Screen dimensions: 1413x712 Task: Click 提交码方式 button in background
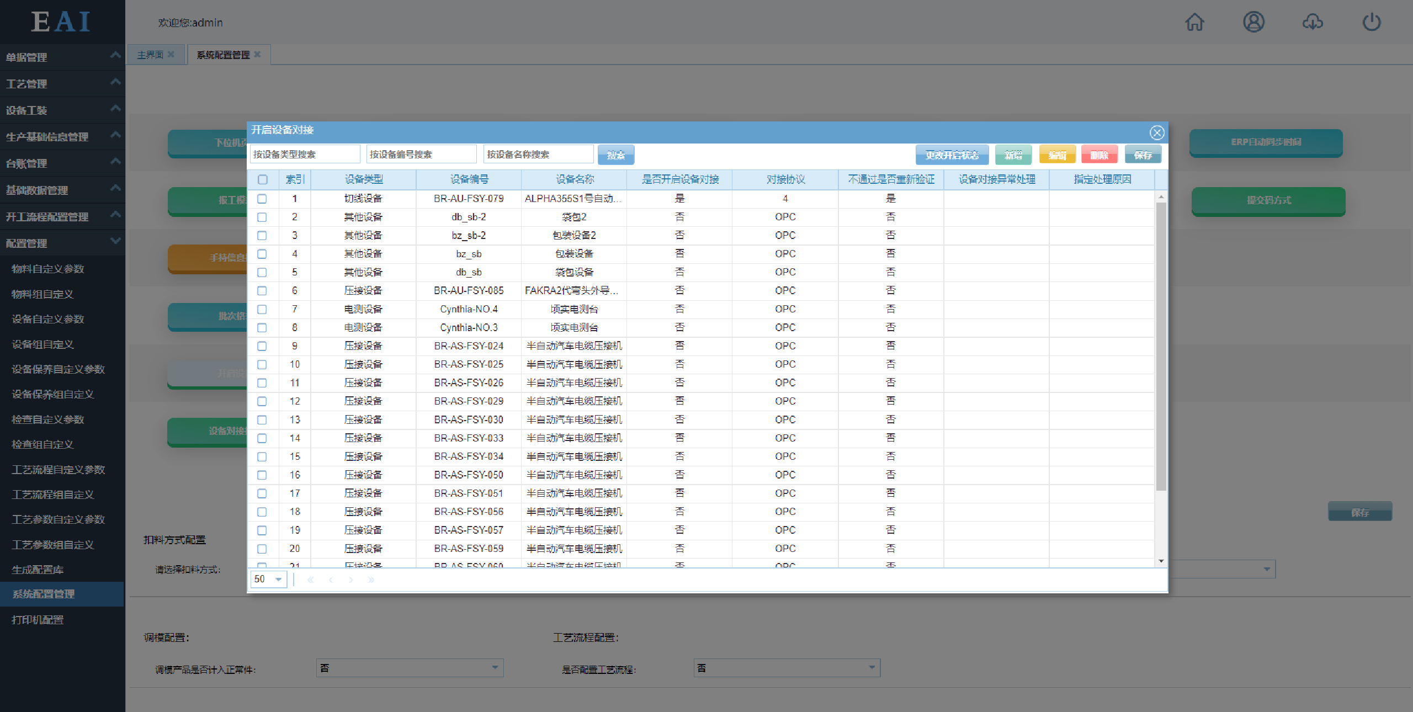tap(1268, 200)
